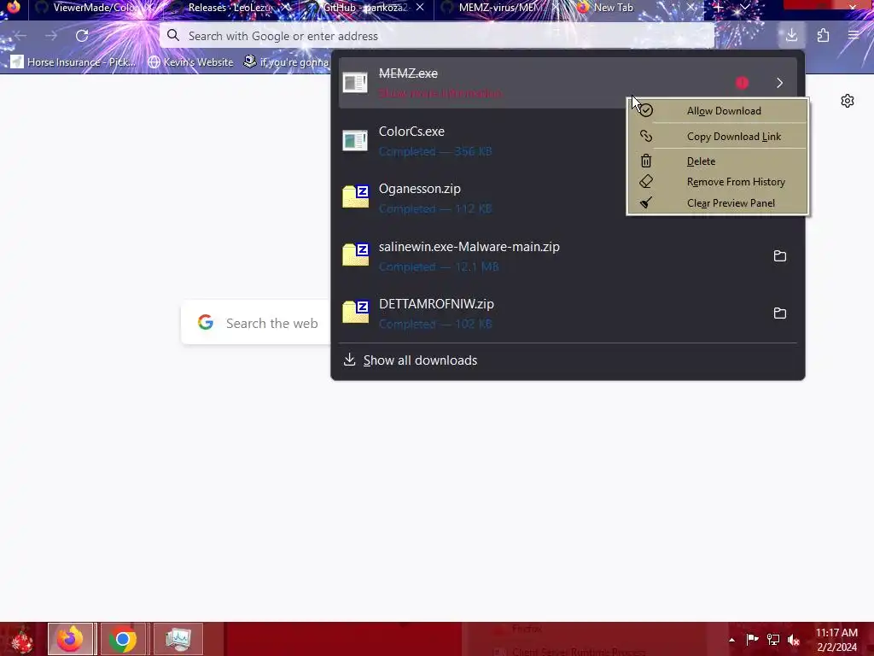Select the salinewin.exe-Malware-main.zip entry name
Screen dimensions: 874x656
click(x=469, y=247)
